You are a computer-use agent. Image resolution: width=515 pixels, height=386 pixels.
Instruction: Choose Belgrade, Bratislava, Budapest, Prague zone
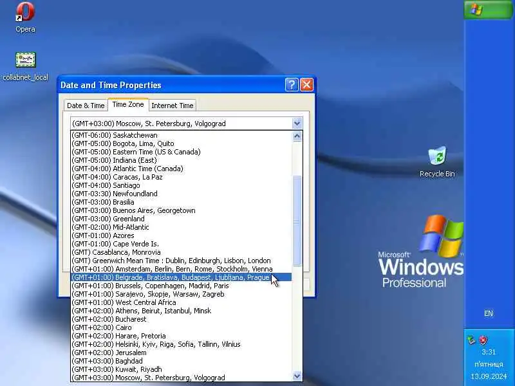[x=182, y=277]
